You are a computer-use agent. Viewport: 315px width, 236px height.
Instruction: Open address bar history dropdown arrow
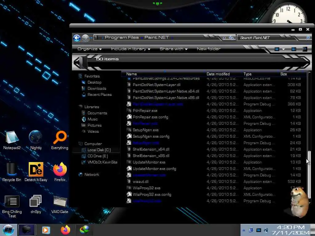coord(224,38)
